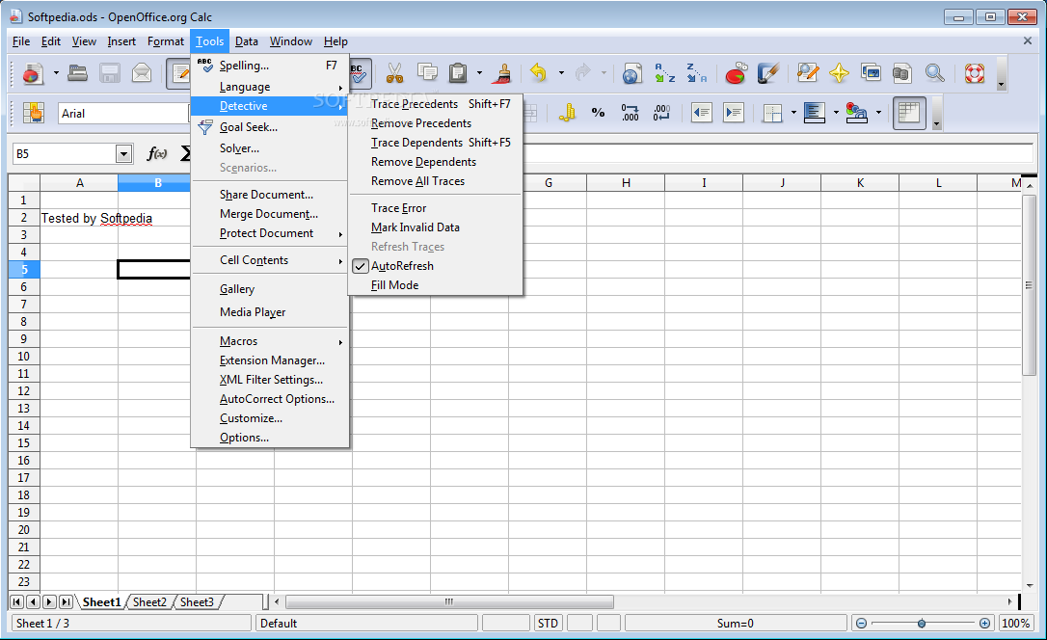This screenshot has width=1047, height=640.
Task: Insert a chart with the Chart icon
Action: (x=736, y=72)
